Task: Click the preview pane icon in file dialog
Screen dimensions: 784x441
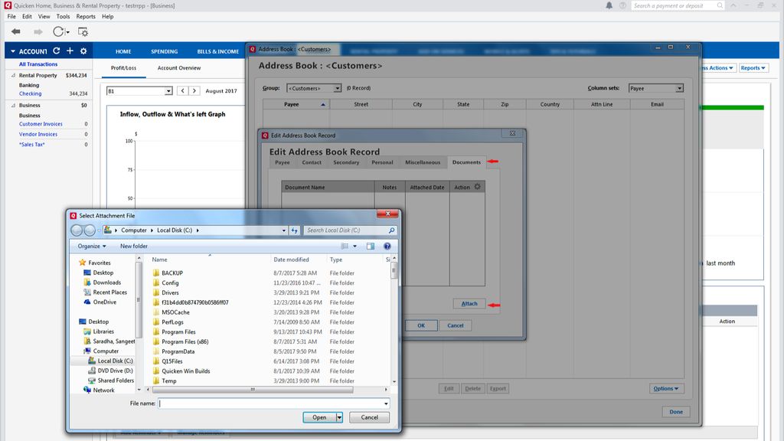Action: [371, 246]
